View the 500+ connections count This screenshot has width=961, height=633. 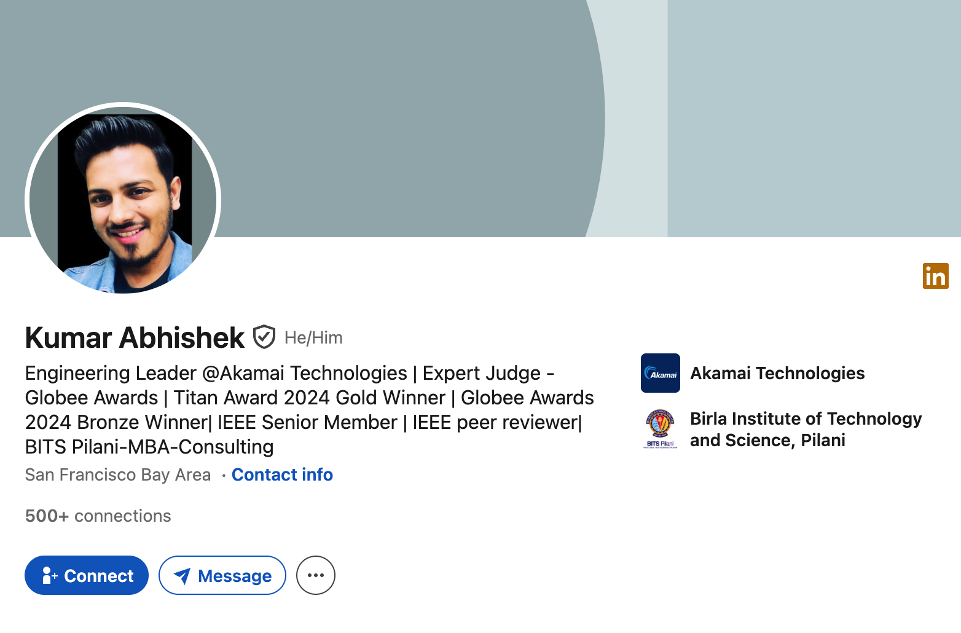[x=98, y=516]
